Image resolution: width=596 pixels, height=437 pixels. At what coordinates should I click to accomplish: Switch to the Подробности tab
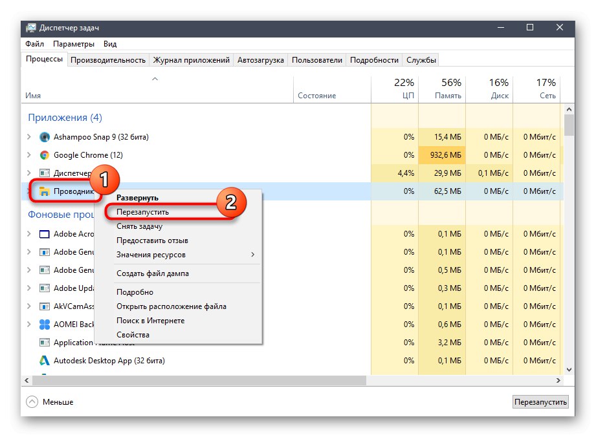click(x=374, y=60)
